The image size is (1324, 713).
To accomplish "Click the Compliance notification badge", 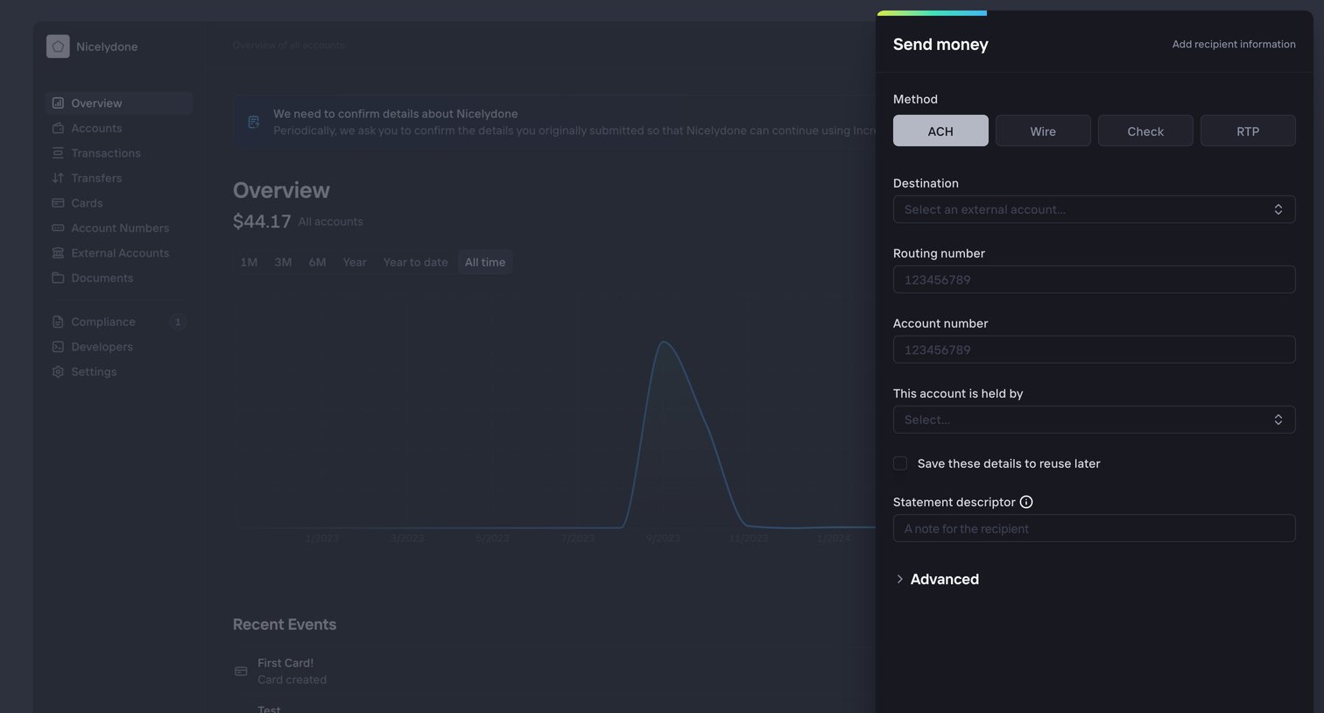I will 178,322.
